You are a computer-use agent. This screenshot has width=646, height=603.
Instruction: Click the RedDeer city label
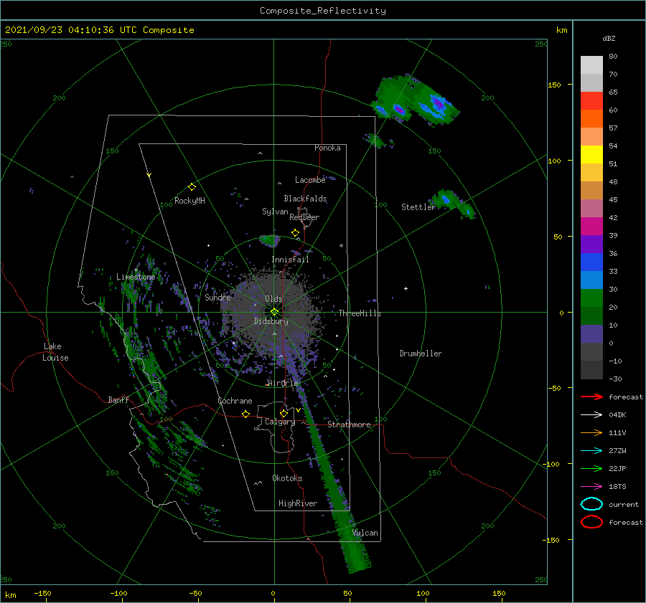coord(304,217)
